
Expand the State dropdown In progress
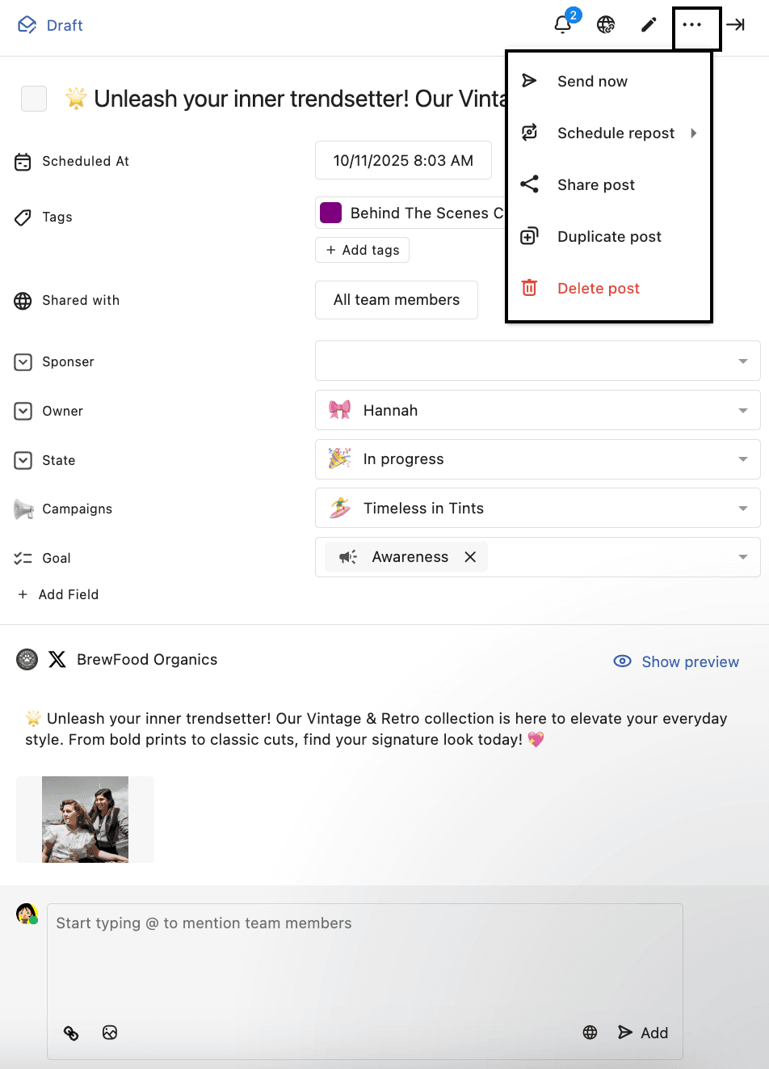tap(537, 459)
